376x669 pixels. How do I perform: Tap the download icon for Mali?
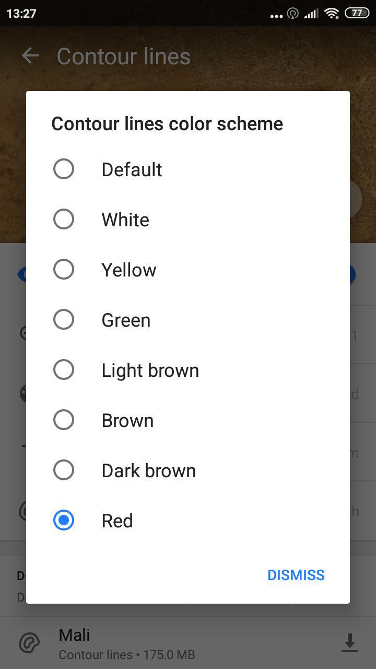pos(349,643)
